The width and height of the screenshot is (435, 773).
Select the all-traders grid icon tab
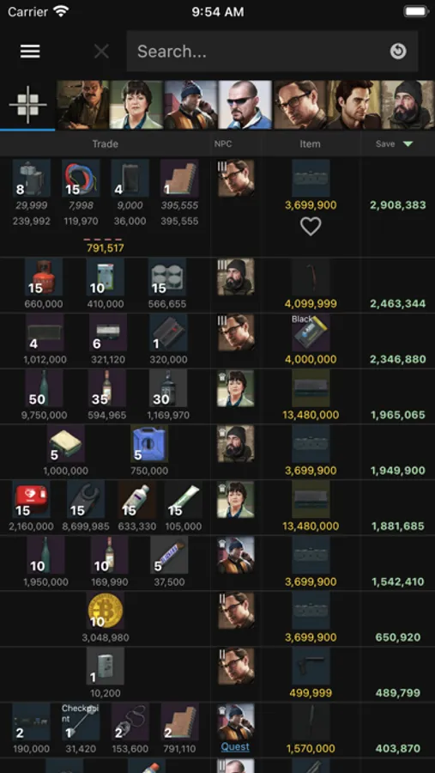point(27,105)
